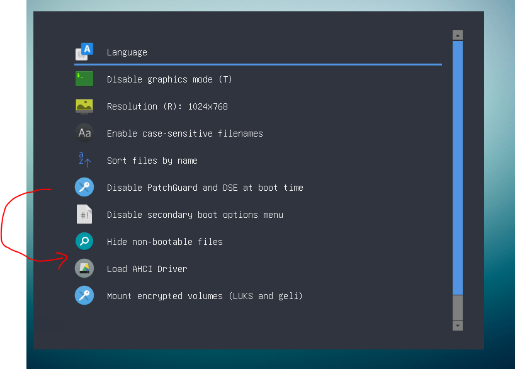Select the highlighted Language menu entry
The image size is (515, 369).
[127, 52]
